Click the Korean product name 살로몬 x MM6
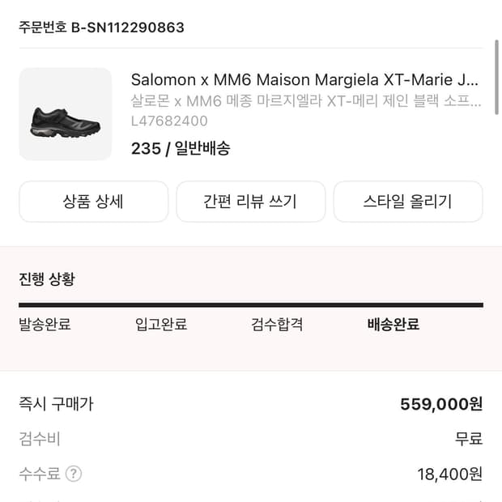This screenshot has height=502, width=502. pyautogui.click(x=304, y=101)
